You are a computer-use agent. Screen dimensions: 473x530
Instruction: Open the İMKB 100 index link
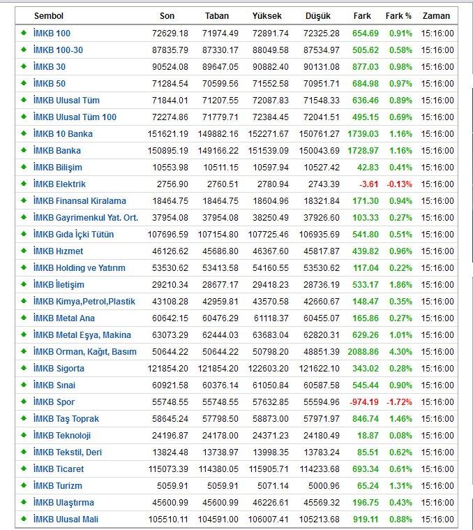(x=52, y=33)
